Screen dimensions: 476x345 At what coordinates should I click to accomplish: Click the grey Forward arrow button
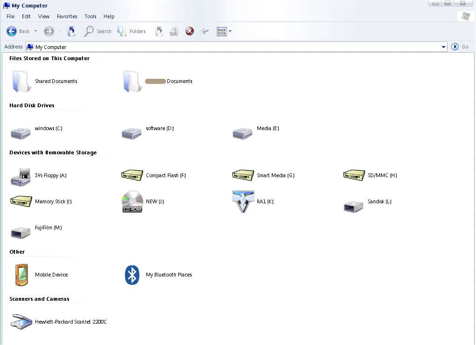[x=48, y=31]
